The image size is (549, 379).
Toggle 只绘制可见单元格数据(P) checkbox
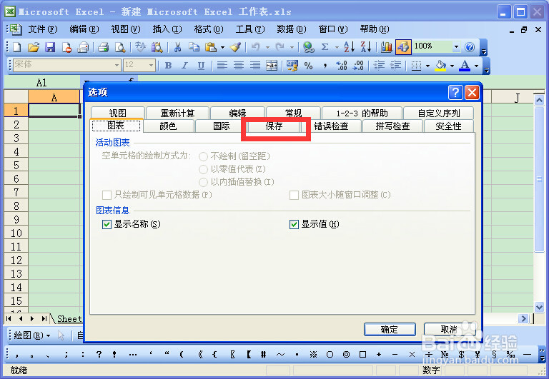pos(107,195)
